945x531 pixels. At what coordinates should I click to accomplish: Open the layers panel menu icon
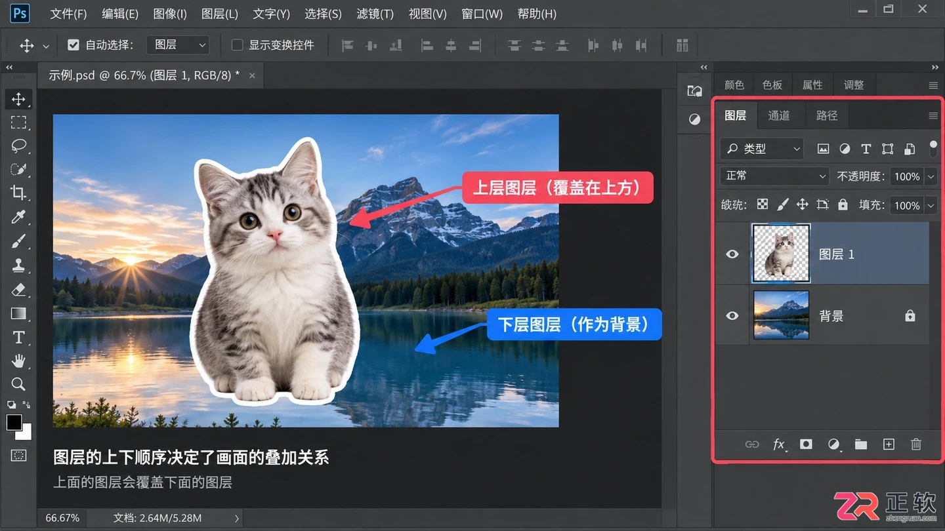click(933, 115)
